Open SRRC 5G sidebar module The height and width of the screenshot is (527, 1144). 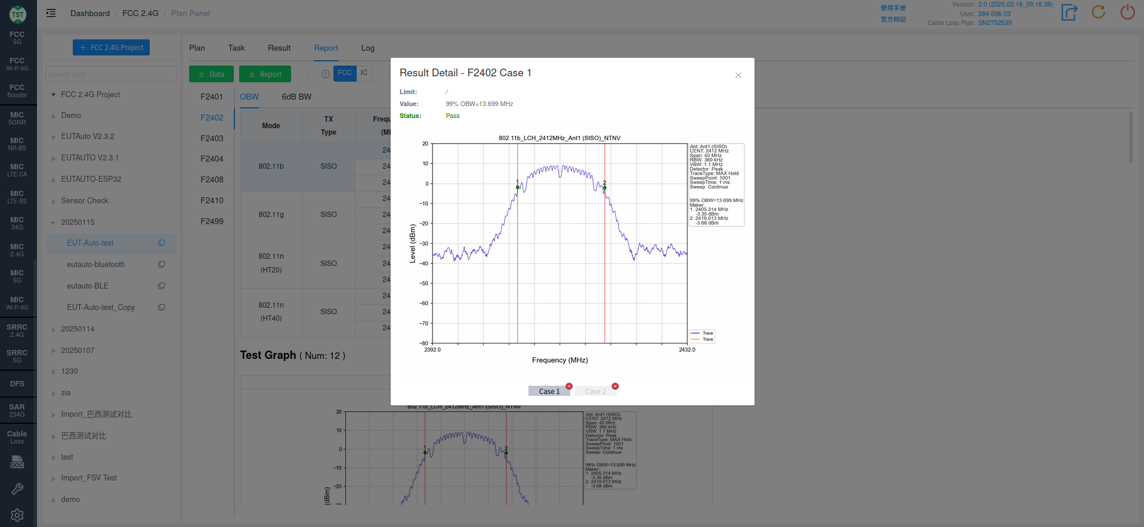[x=17, y=356]
